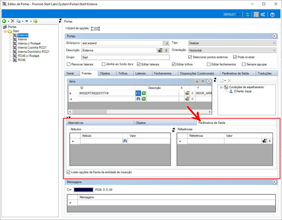Open settings gears icon in blue header
The image size is (282, 220).
(x=263, y=14)
